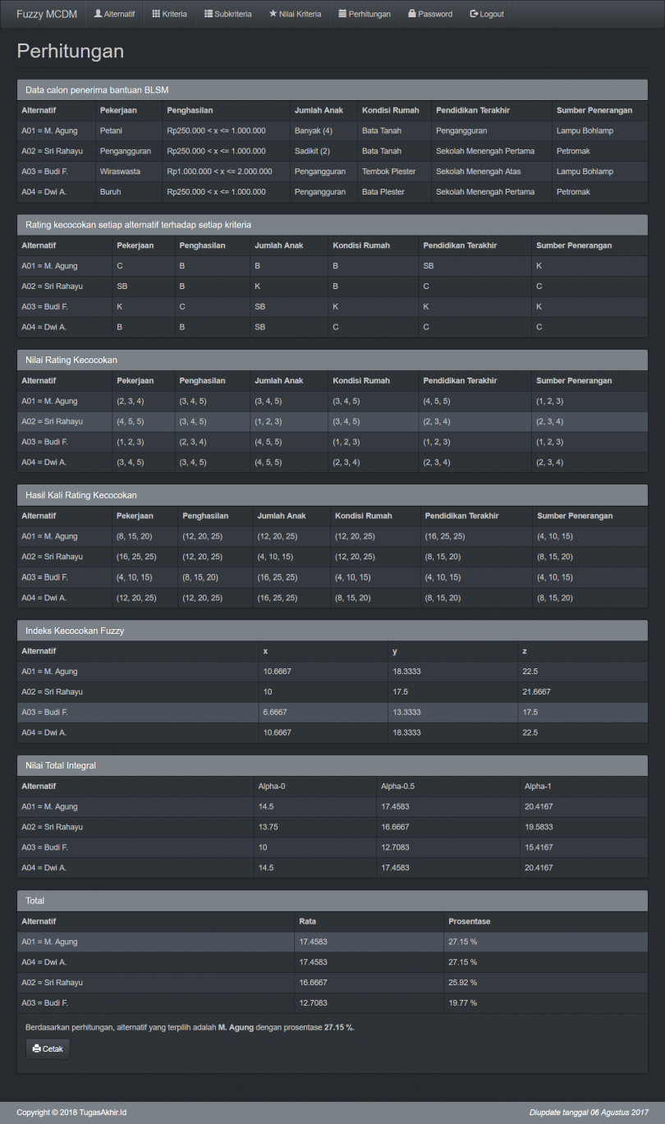
Task: Open the Subkriteria menu item
Action: (227, 14)
